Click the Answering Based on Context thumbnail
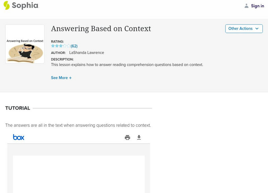Viewport: 268px width, 193px height. click(x=25, y=44)
